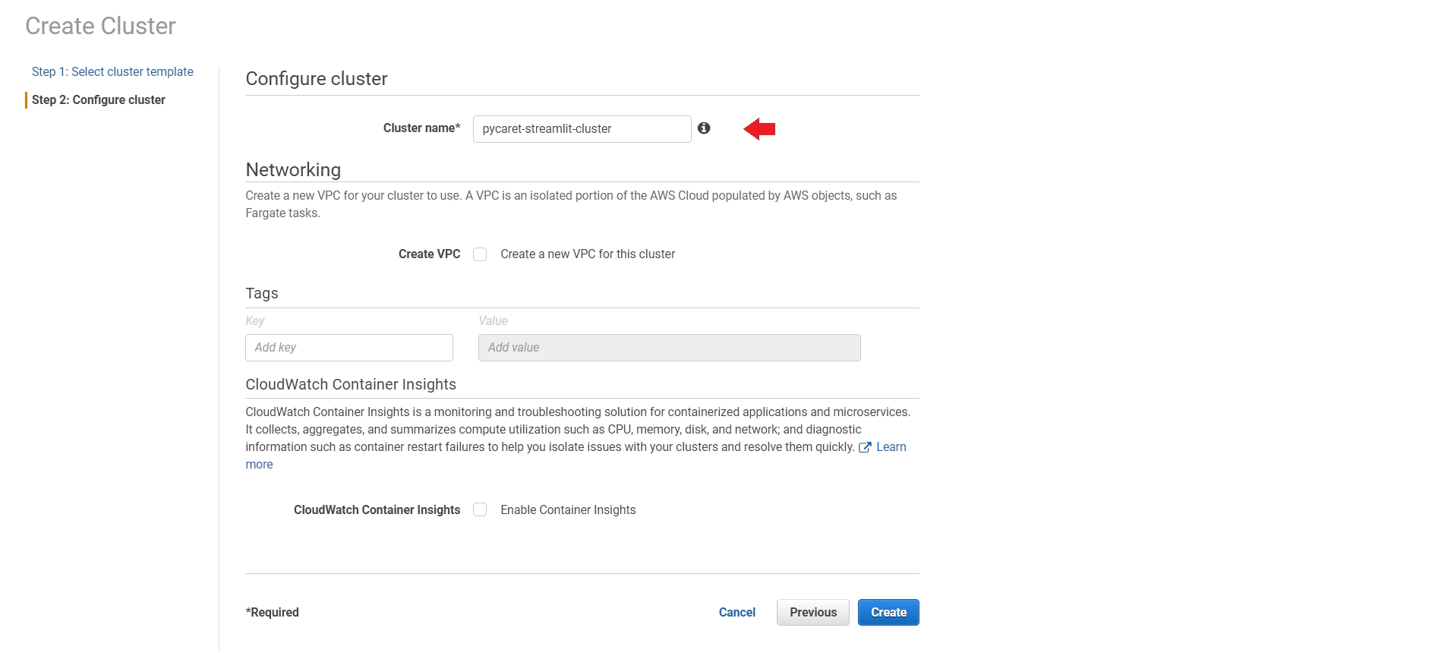Screen dimensions: 1435x653
Task: Click the red arrow pointing at Cluster name
Action: [759, 129]
